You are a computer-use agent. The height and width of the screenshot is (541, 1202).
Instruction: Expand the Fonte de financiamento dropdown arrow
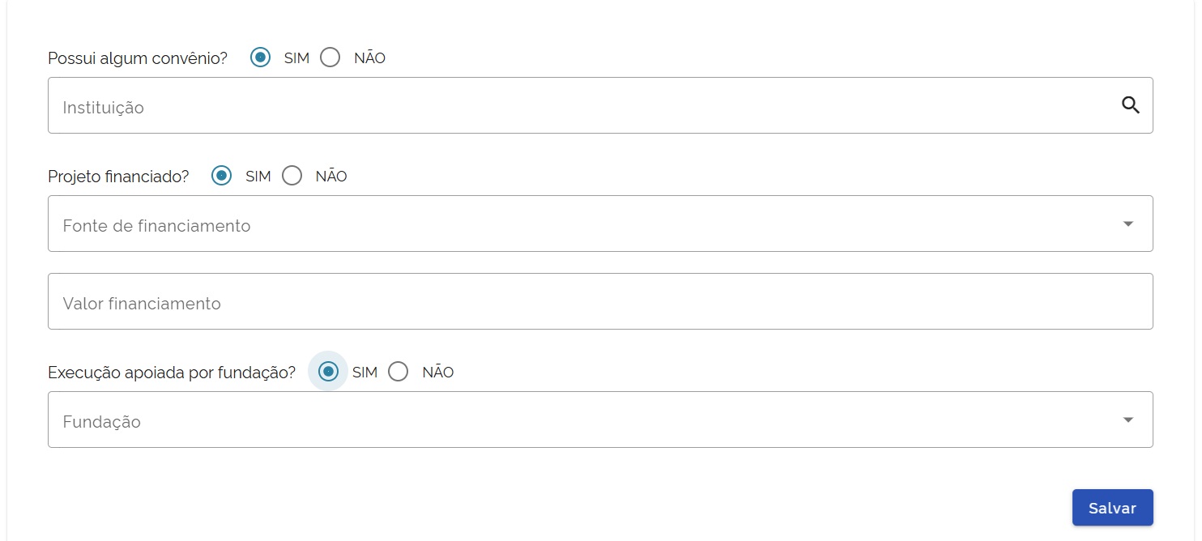click(1128, 224)
